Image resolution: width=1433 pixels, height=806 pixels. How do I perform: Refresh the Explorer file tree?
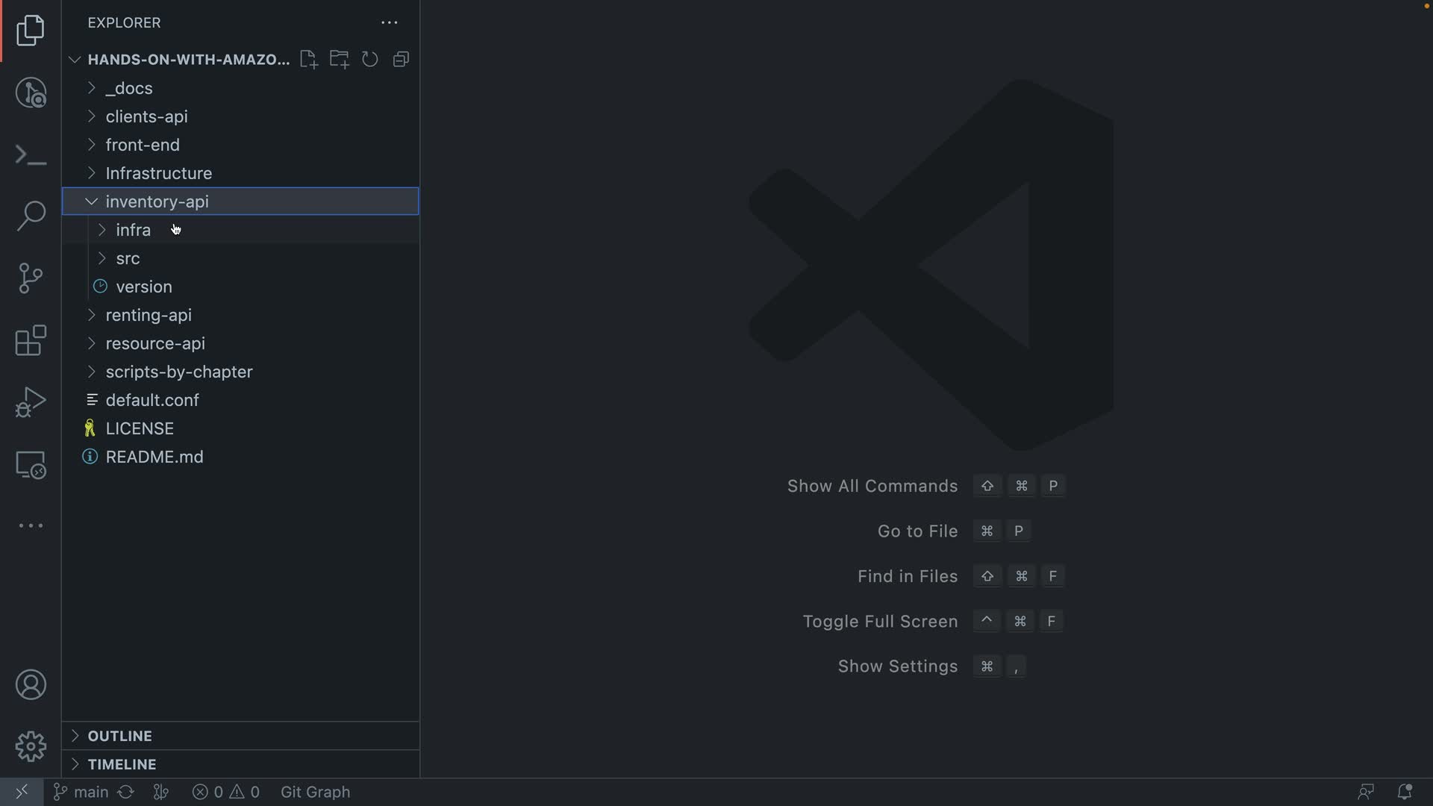point(370,59)
